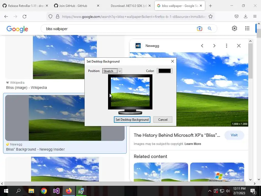Click the Firefox back arrow
Screen dimensions: 261x196
(x=6, y=17)
